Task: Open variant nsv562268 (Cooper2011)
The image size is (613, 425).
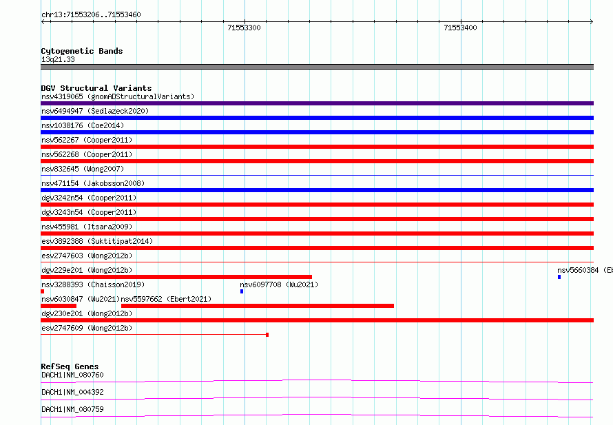Action: click(x=87, y=154)
